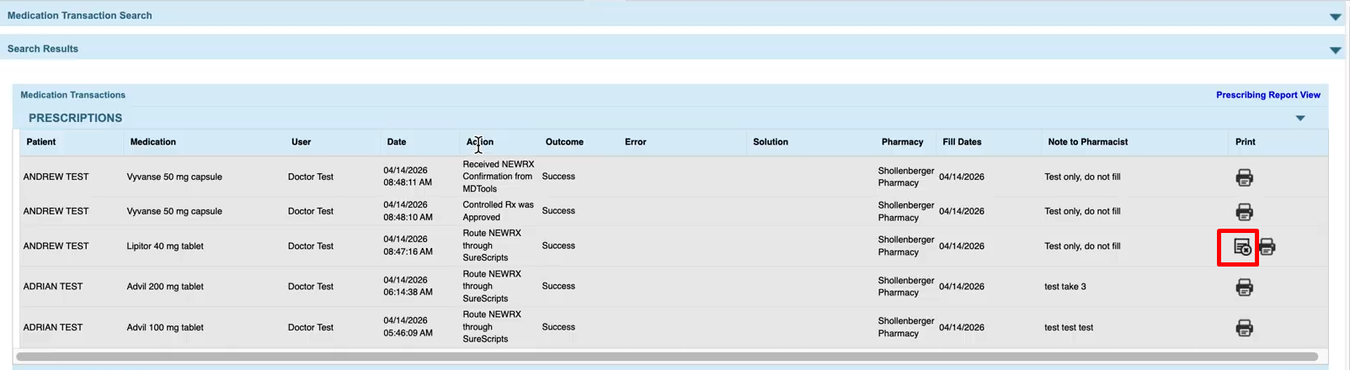
Task: Print the Controlled Rx was Approved transaction
Action: point(1244,212)
